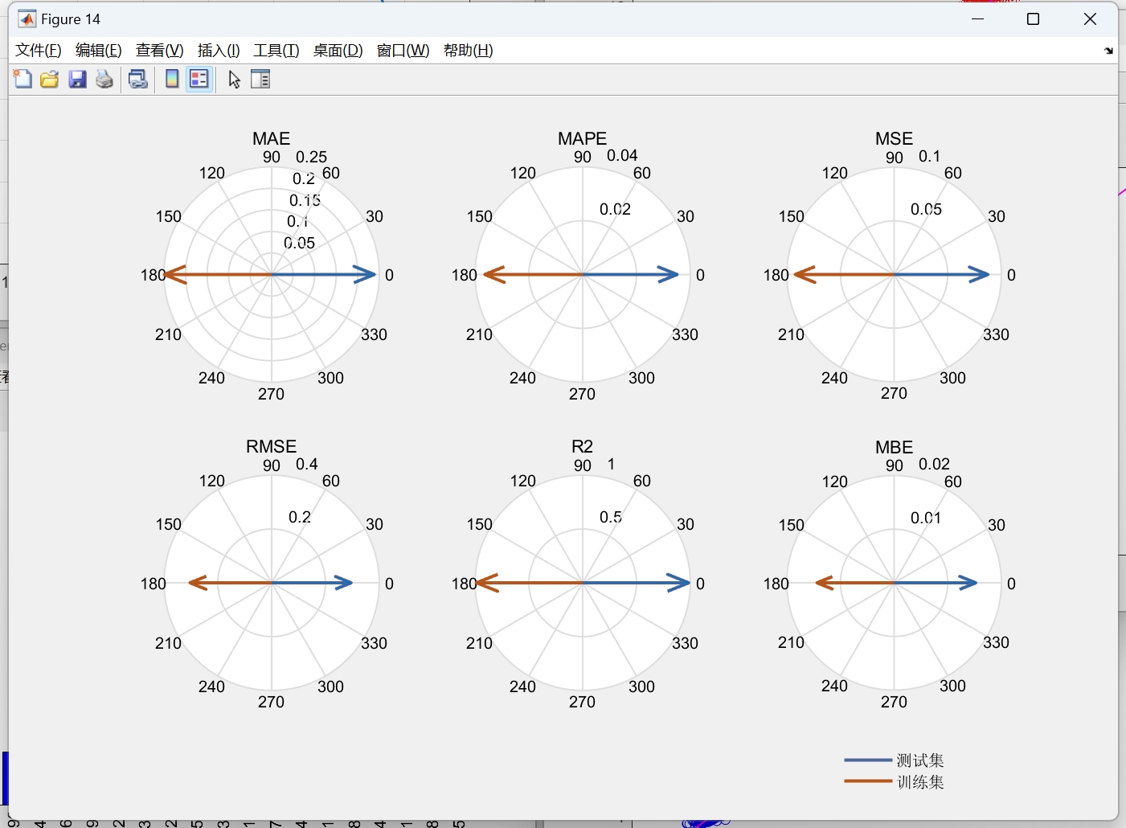This screenshot has width=1126, height=828.
Task: Open the 文件(F) menu
Action: coord(39,51)
